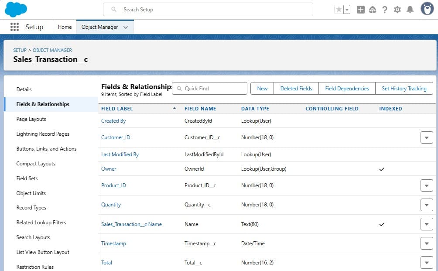Viewport: 438px width, 271px height.
Task: Open the Product_ID field link
Action: pyautogui.click(x=113, y=185)
